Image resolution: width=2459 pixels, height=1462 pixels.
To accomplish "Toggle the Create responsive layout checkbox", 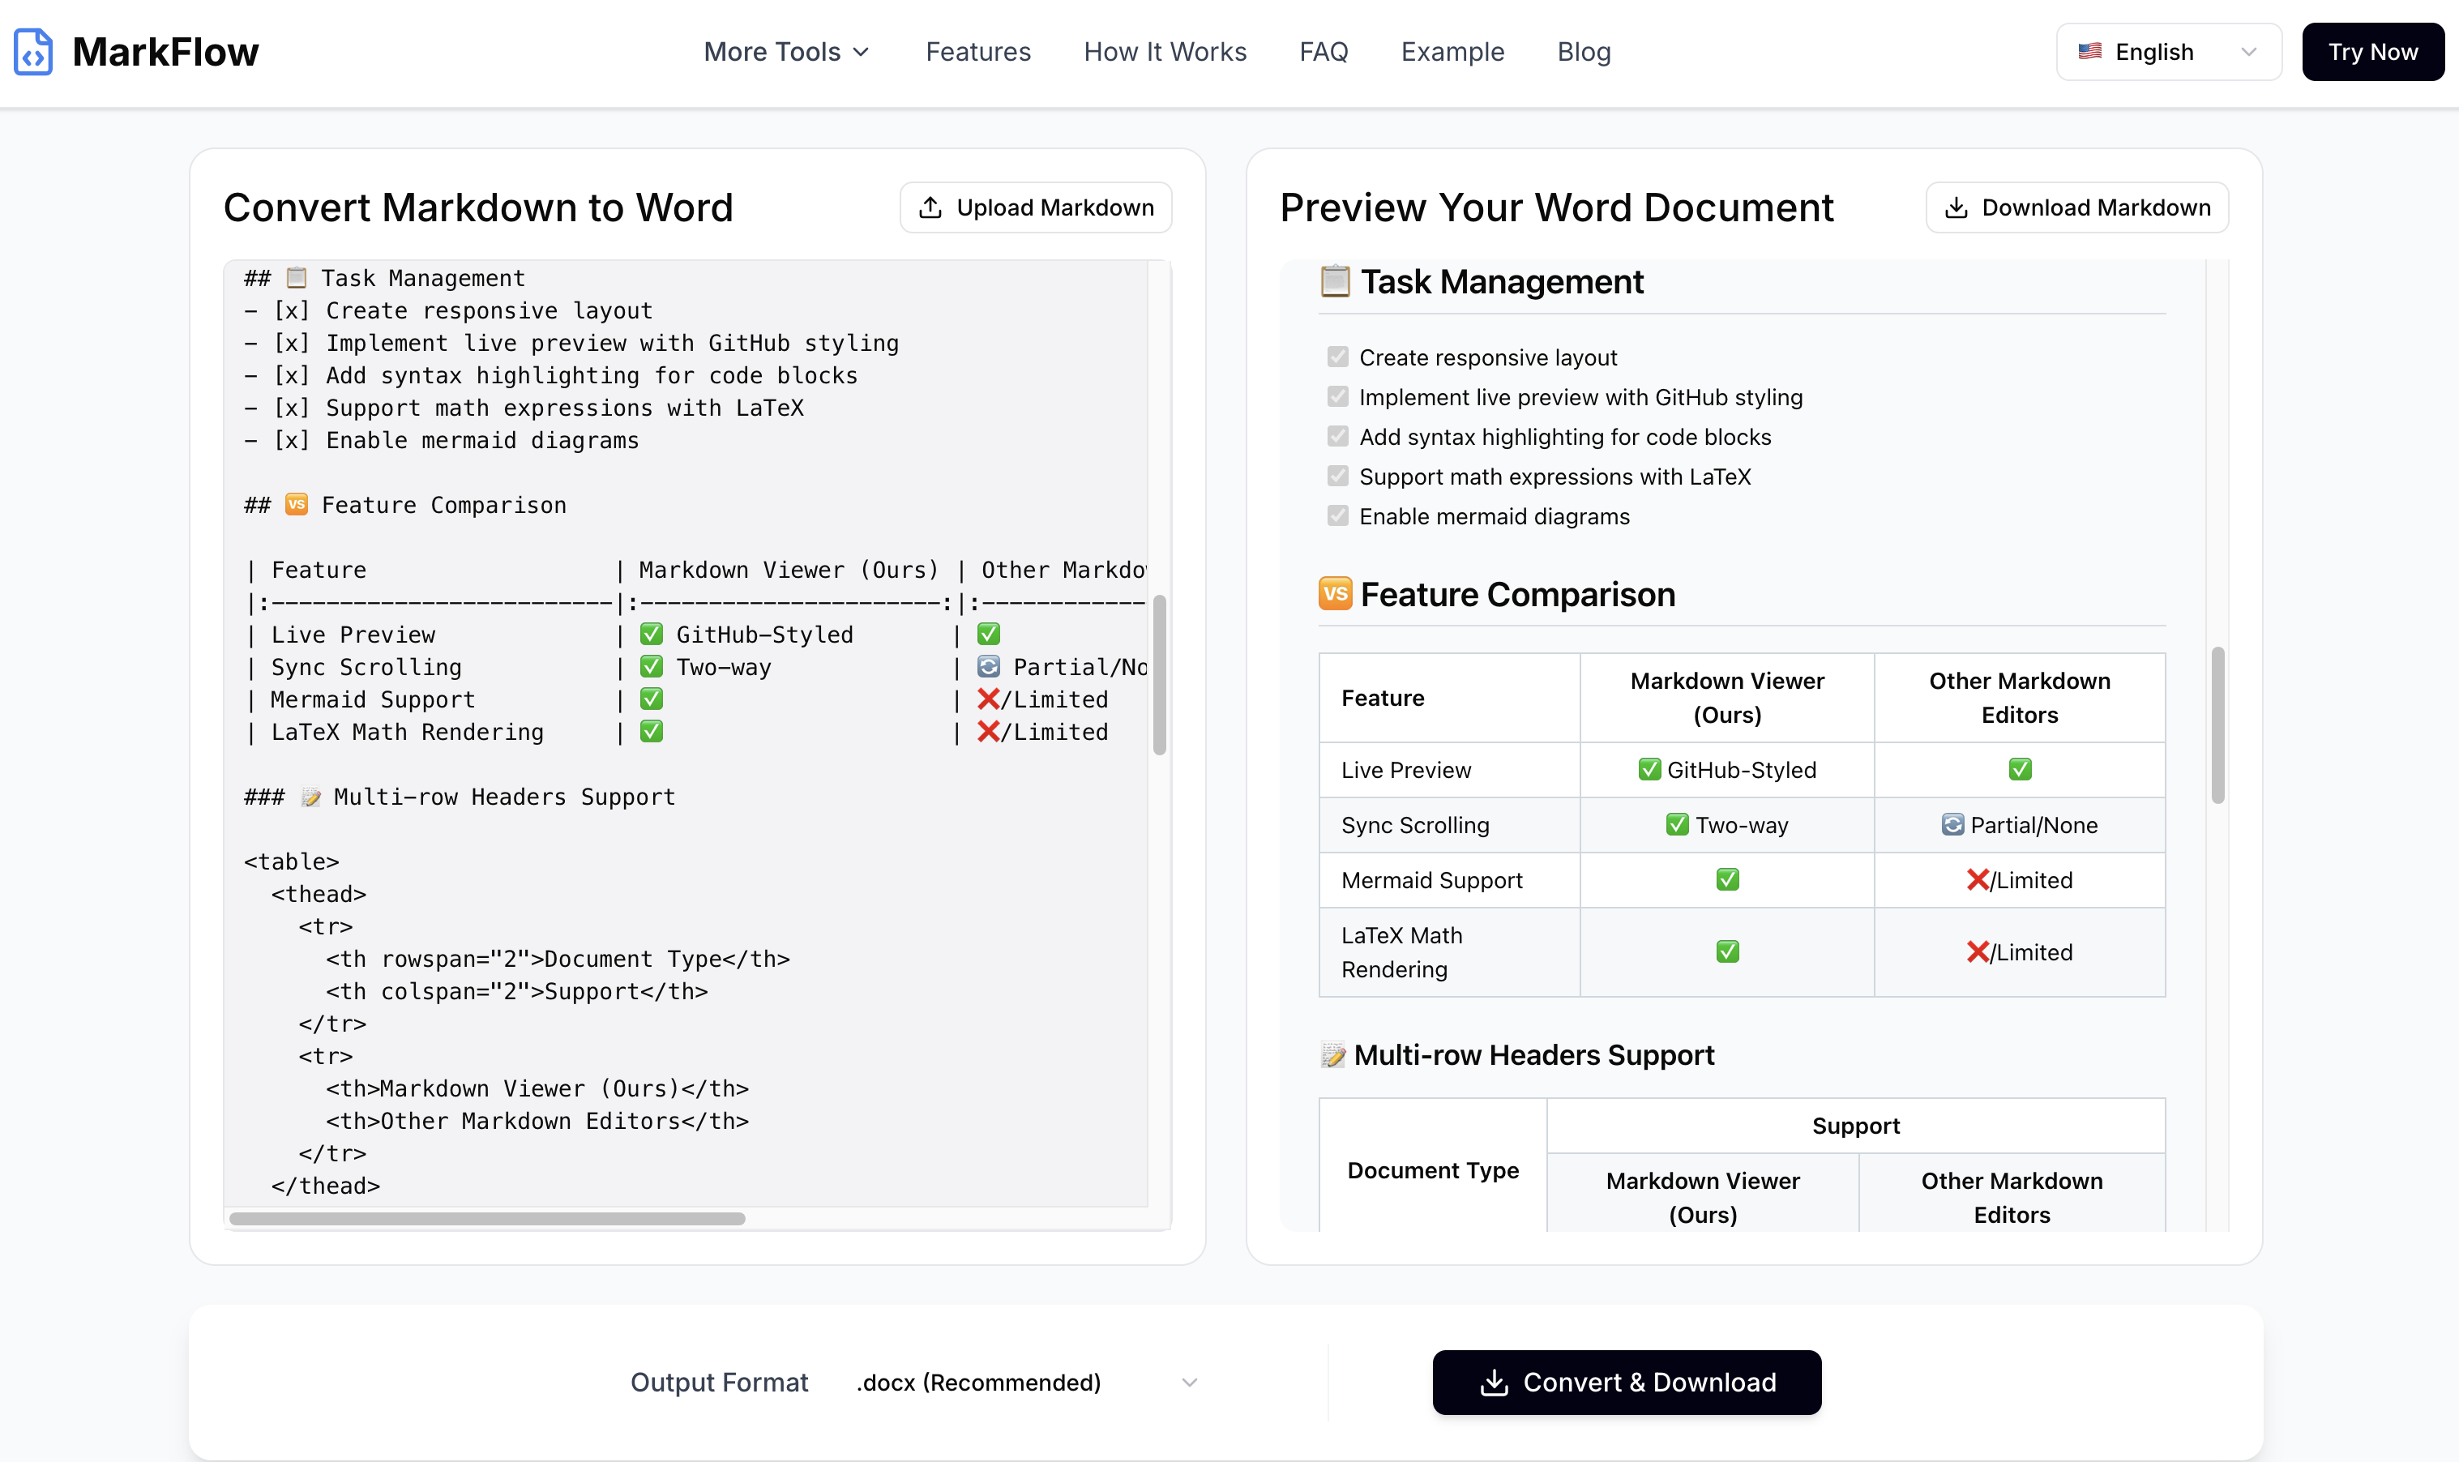I will click(1336, 357).
